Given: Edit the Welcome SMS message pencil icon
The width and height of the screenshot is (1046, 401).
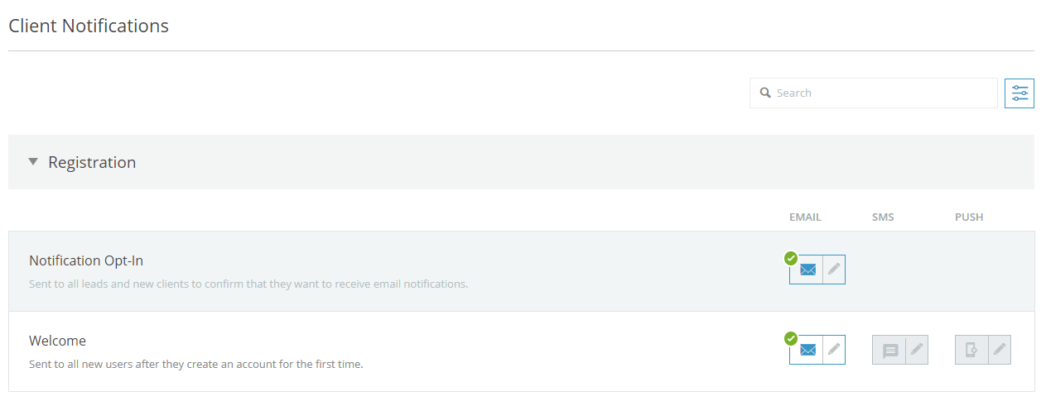Looking at the screenshot, I should point(917,350).
